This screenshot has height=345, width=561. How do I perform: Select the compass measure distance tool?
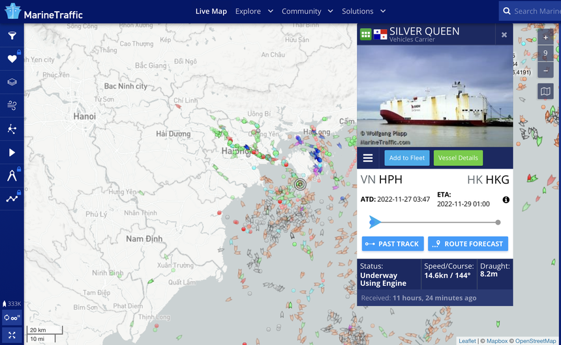click(x=12, y=175)
